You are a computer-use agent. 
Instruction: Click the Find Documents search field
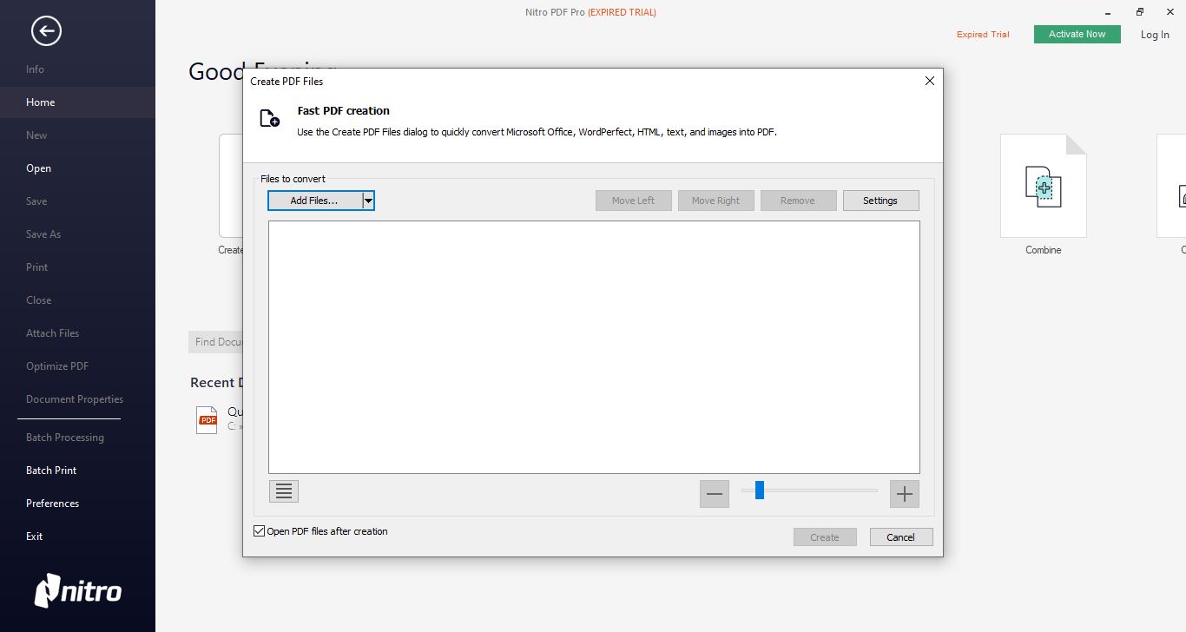click(x=215, y=342)
